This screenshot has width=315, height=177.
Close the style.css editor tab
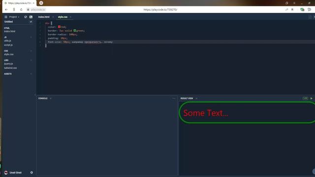coord(70,17)
